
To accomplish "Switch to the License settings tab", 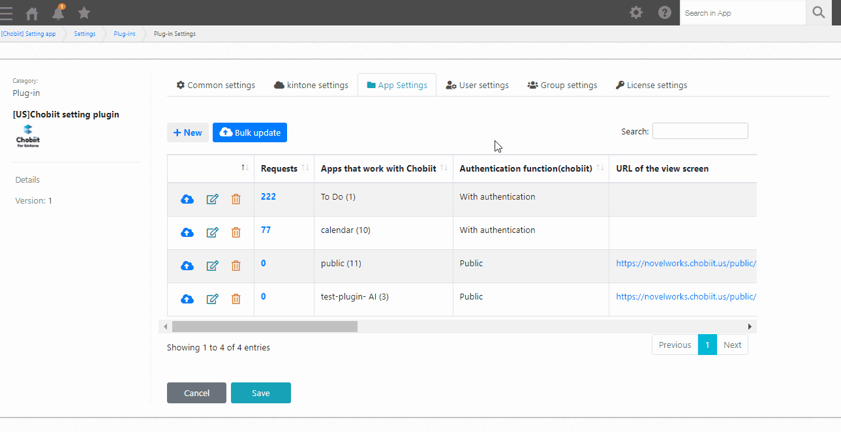I will click(651, 85).
